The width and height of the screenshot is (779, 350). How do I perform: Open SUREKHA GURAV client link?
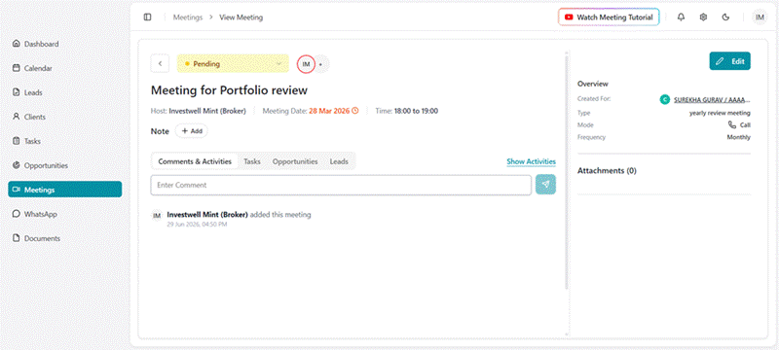click(712, 99)
